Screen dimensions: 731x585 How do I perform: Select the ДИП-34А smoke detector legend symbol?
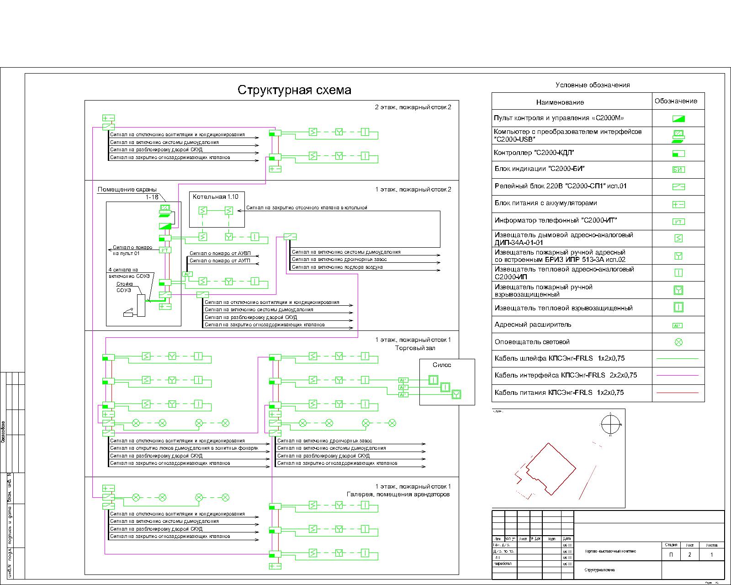[x=678, y=238]
